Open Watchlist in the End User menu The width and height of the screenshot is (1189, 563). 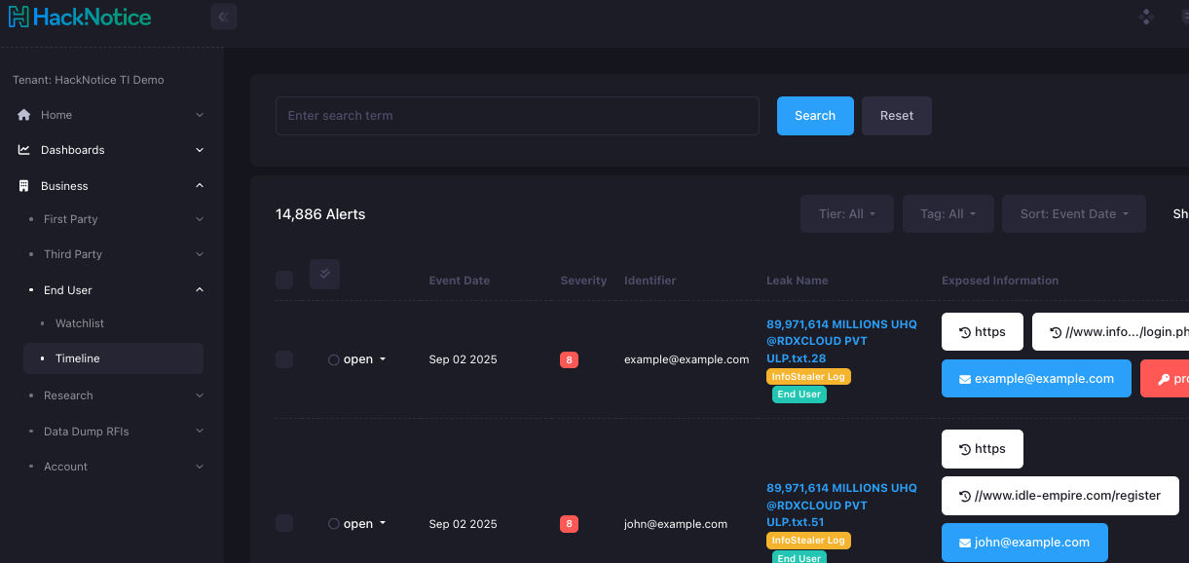pyautogui.click(x=80, y=323)
